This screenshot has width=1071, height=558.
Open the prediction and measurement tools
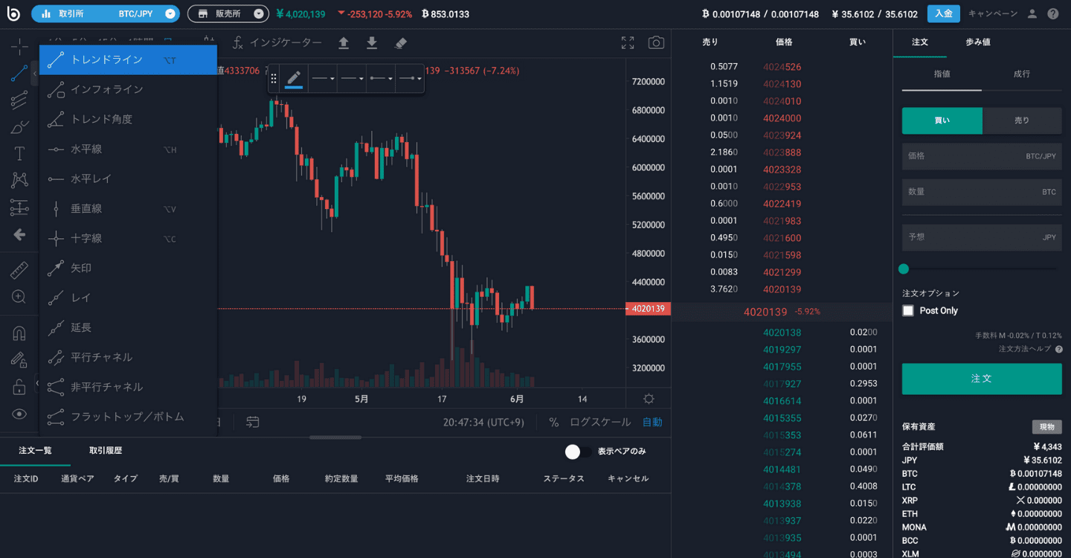pyautogui.click(x=19, y=208)
